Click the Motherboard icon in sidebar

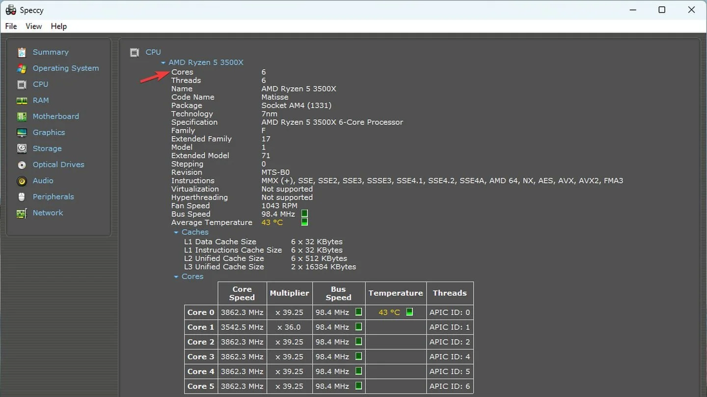(22, 117)
